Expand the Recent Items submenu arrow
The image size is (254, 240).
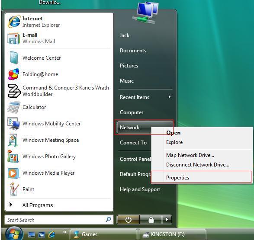[x=170, y=97]
